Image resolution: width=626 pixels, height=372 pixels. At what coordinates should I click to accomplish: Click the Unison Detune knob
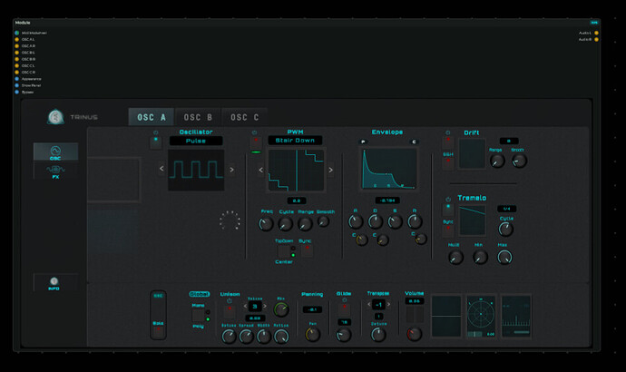coord(229,337)
